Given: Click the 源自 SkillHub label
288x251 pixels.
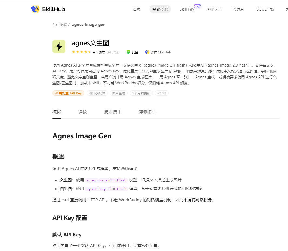Looking at the screenshot, I should (x=161, y=52).
